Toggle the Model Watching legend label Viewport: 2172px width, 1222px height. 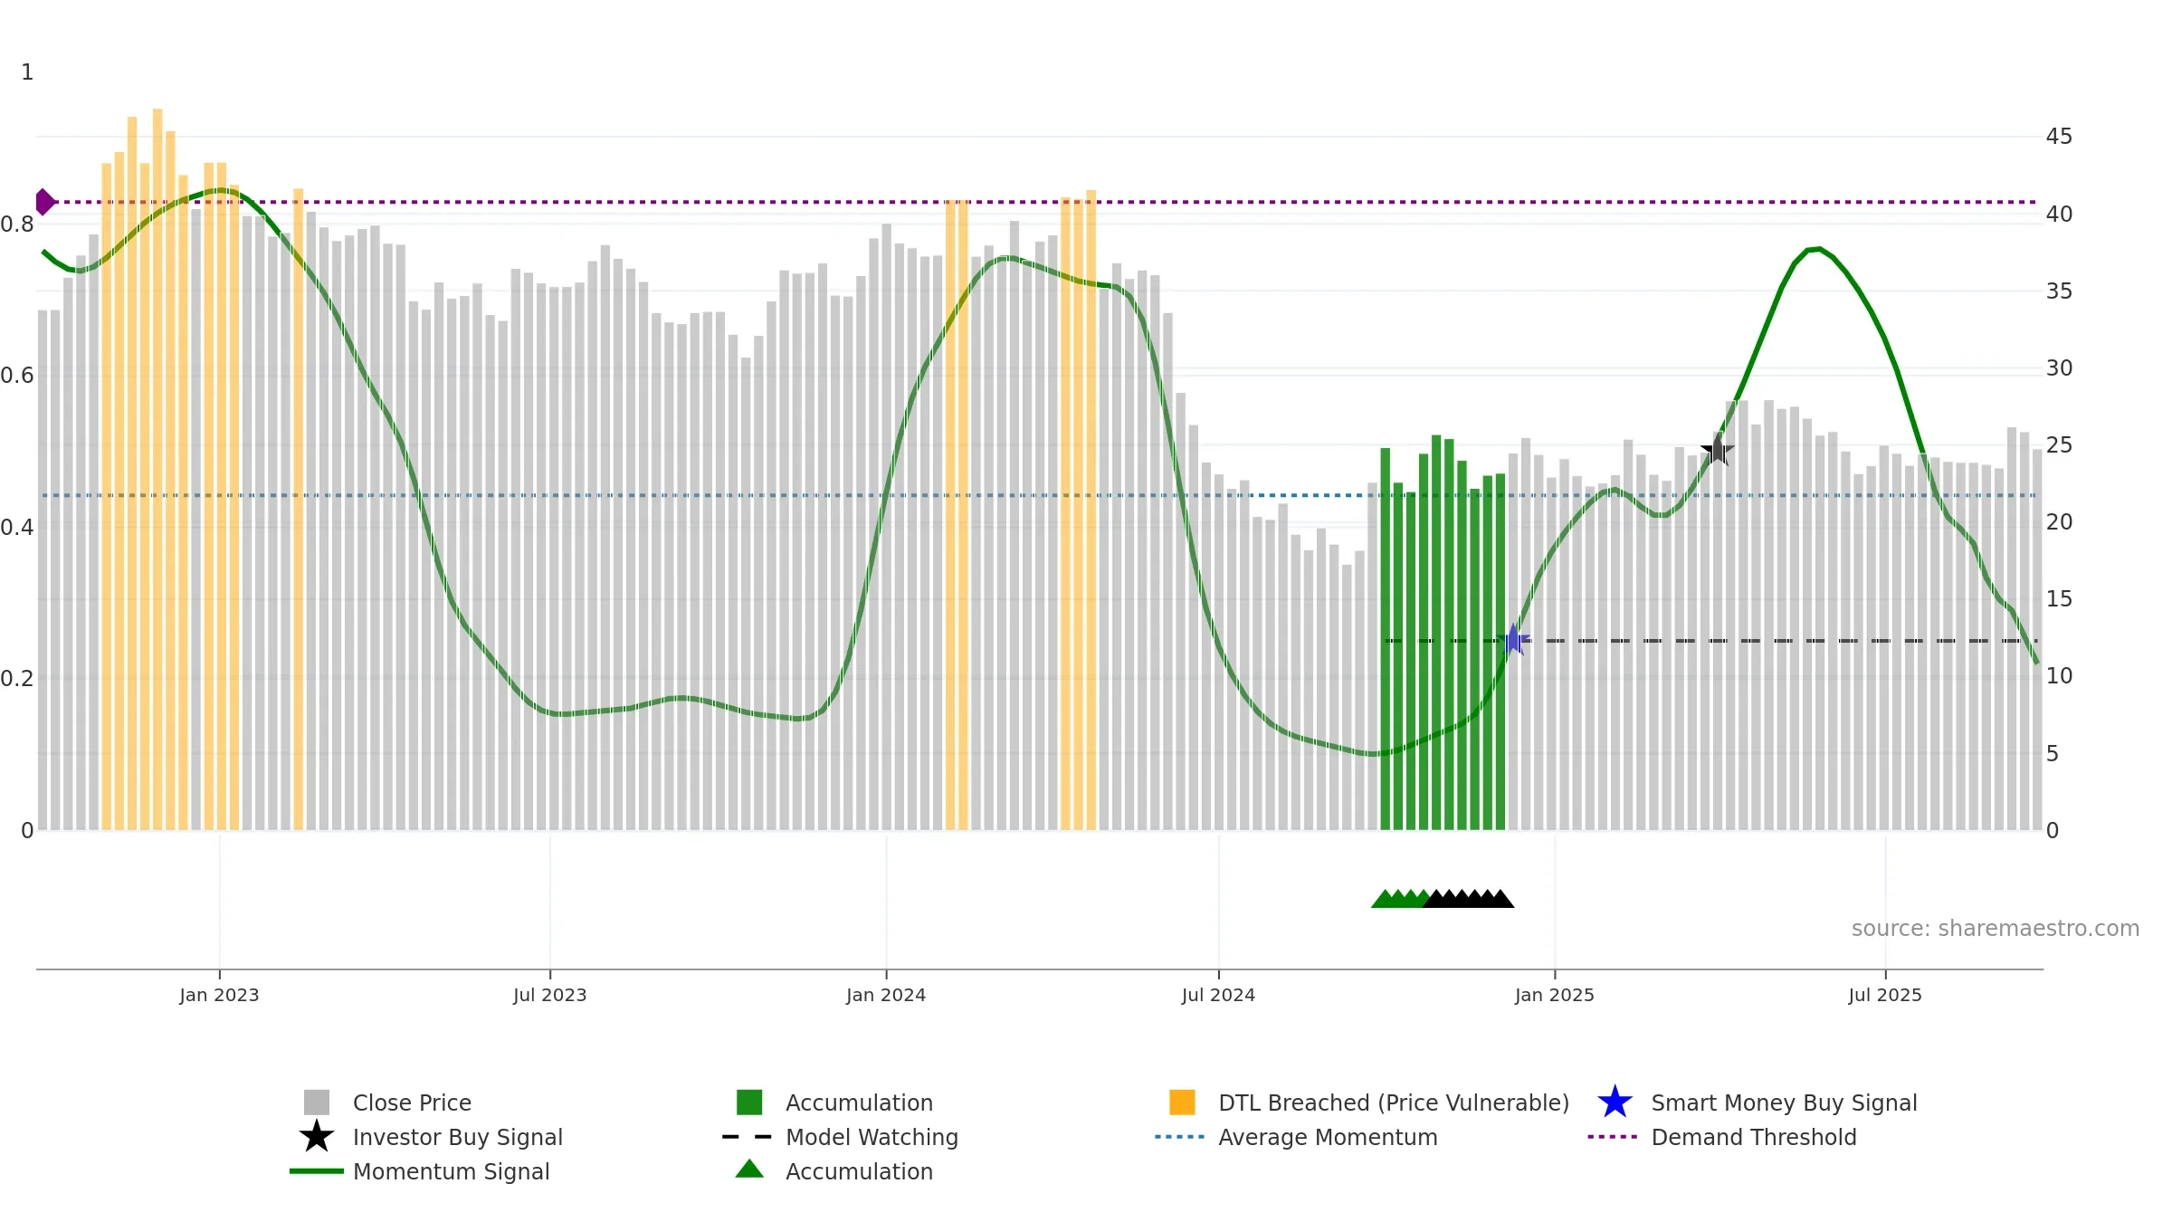point(872,1137)
